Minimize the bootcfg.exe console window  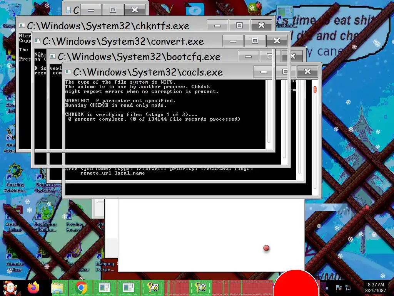coord(248,56)
